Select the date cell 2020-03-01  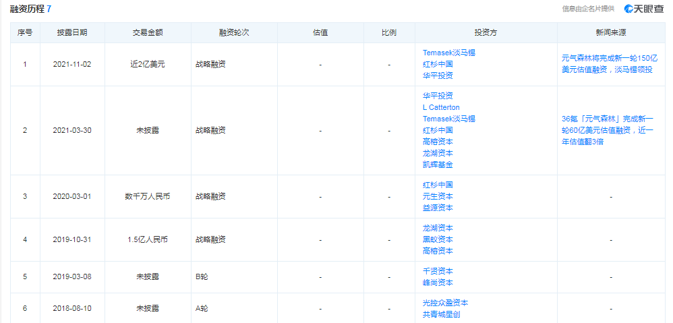click(72, 196)
